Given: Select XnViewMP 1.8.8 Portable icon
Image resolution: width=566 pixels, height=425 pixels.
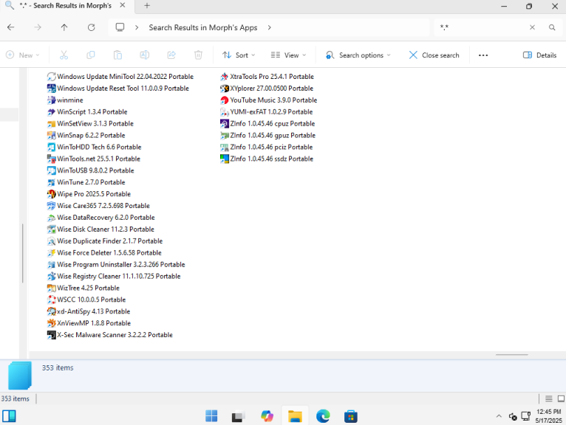Looking at the screenshot, I should [x=51, y=323].
